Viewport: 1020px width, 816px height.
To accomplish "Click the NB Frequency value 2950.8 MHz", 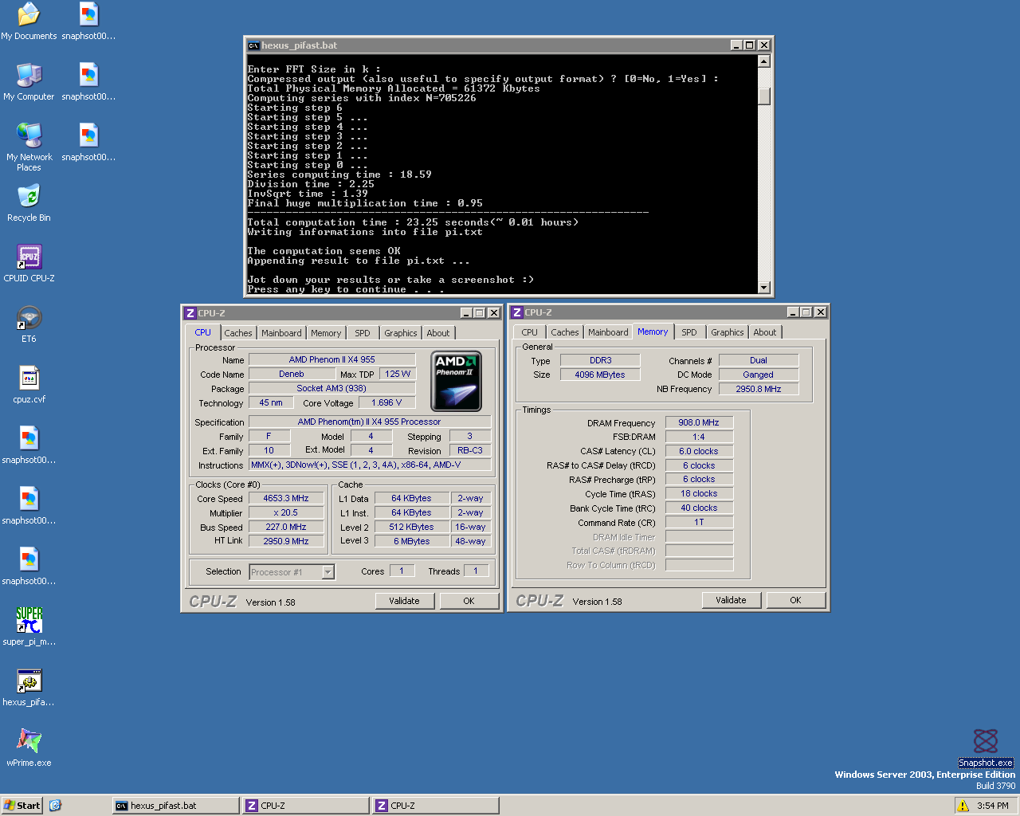I will click(x=759, y=389).
